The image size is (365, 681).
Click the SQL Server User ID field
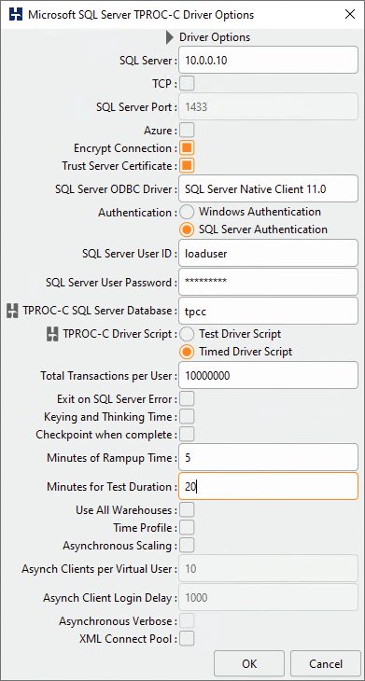point(268,253)
